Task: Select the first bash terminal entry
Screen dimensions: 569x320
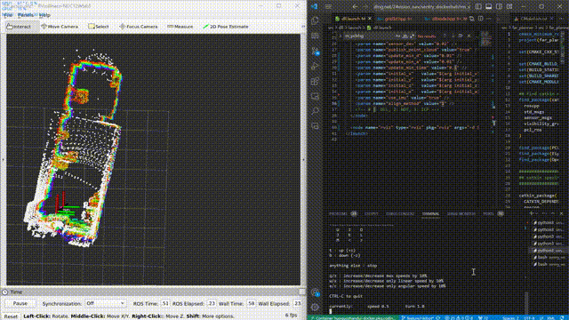Action: 548,257
